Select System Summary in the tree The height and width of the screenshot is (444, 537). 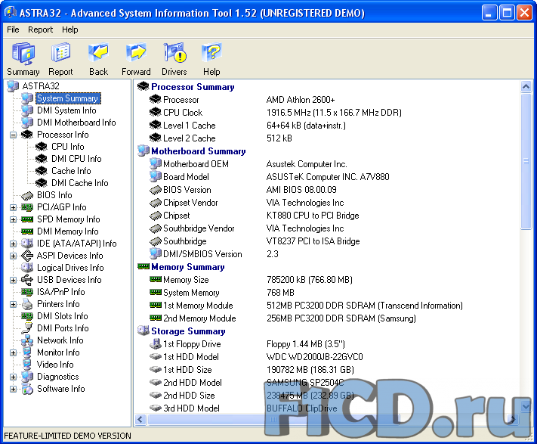[x=68, y=98]
